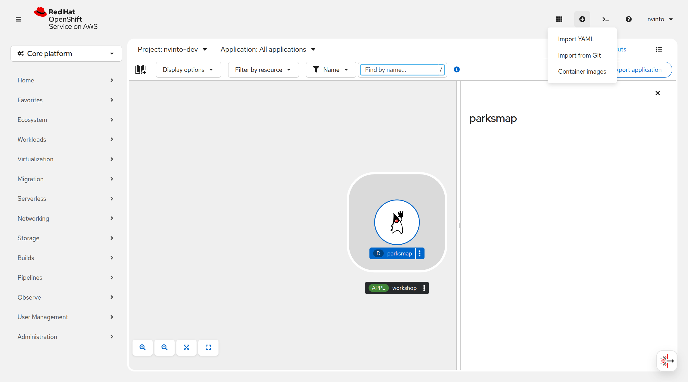Switch to list view icon
The image size is (688, 382).
point(659,49)
